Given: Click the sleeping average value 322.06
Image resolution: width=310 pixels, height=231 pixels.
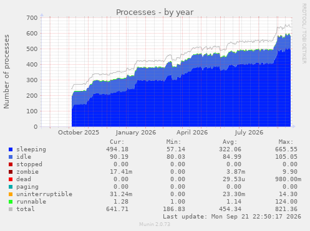Looking at the screenshot, I should tap(230, 149).
